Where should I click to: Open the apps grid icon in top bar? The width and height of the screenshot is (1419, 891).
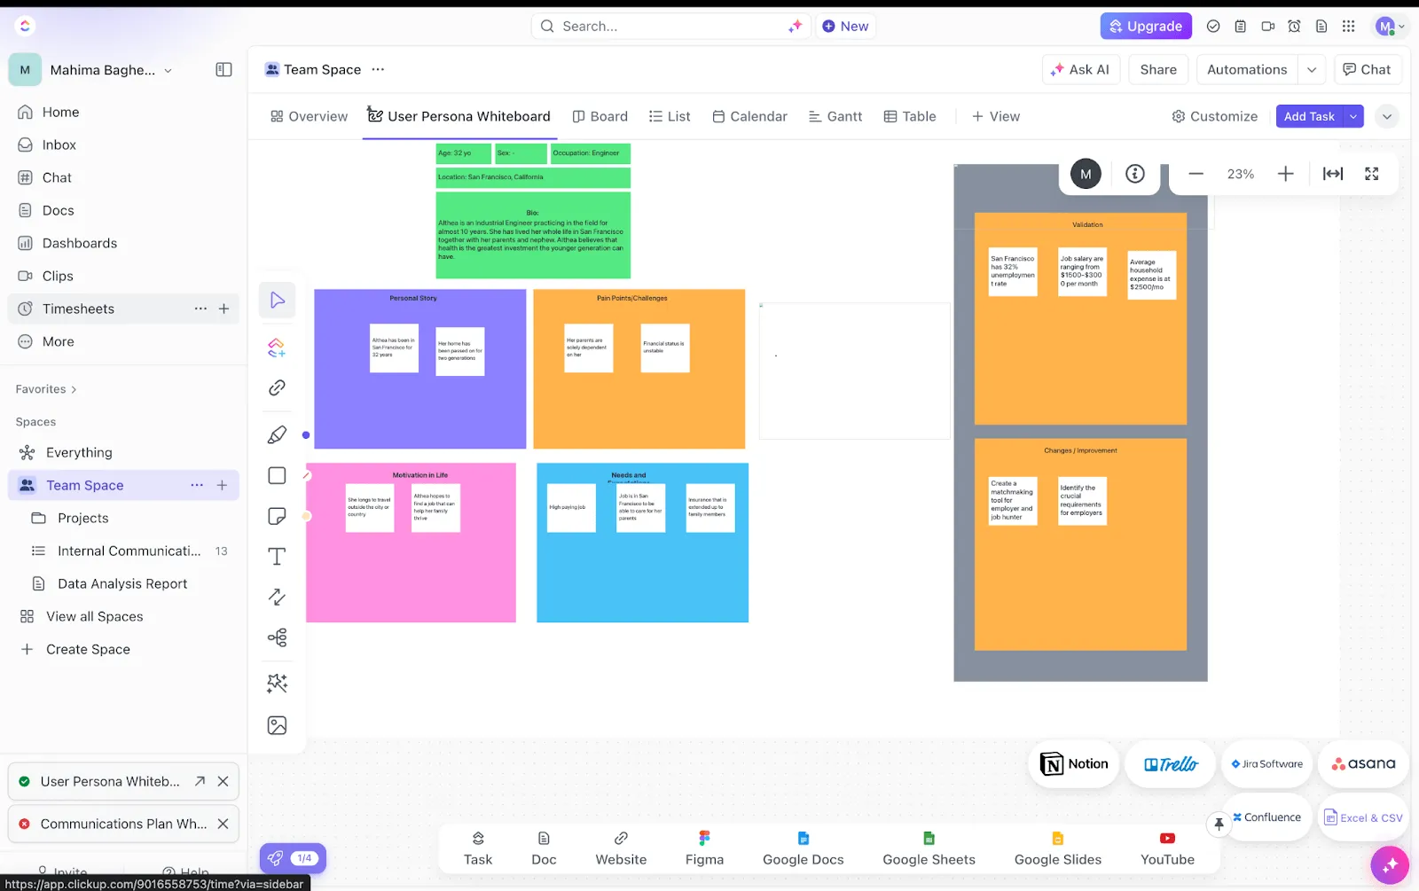[1348, 27]
